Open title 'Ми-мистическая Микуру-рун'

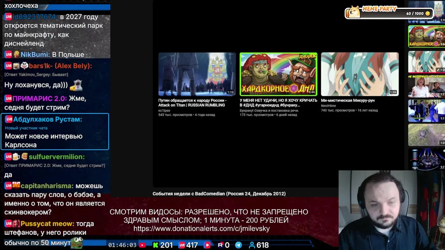click(x=348, y=100)
